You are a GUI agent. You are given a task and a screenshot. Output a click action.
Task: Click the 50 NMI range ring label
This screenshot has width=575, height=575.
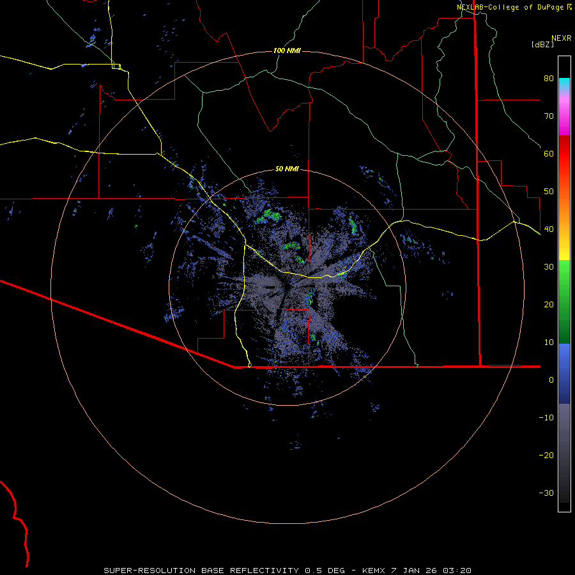pos(287,169)
